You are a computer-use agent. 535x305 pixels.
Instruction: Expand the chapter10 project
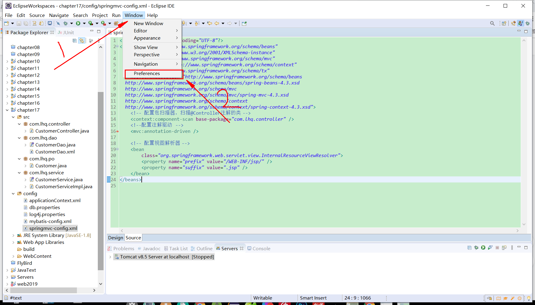pos(7,61)
